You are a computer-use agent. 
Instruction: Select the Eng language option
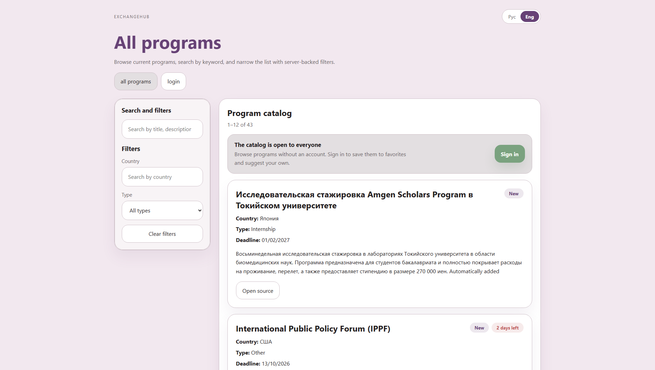coord(529,17)
